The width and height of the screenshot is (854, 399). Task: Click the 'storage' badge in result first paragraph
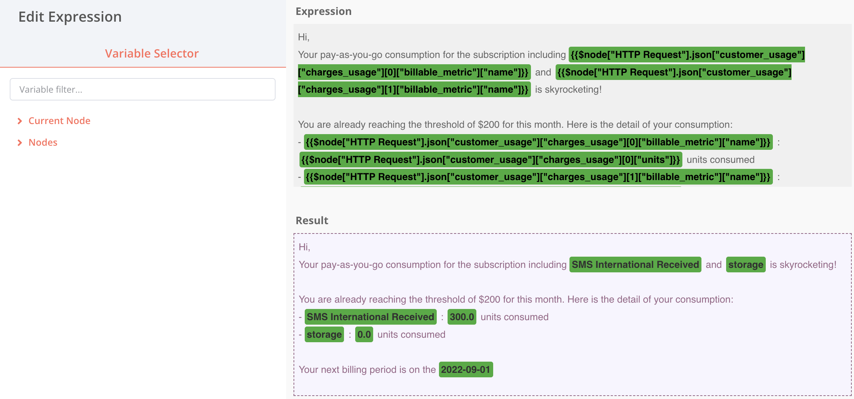point(746,265)
